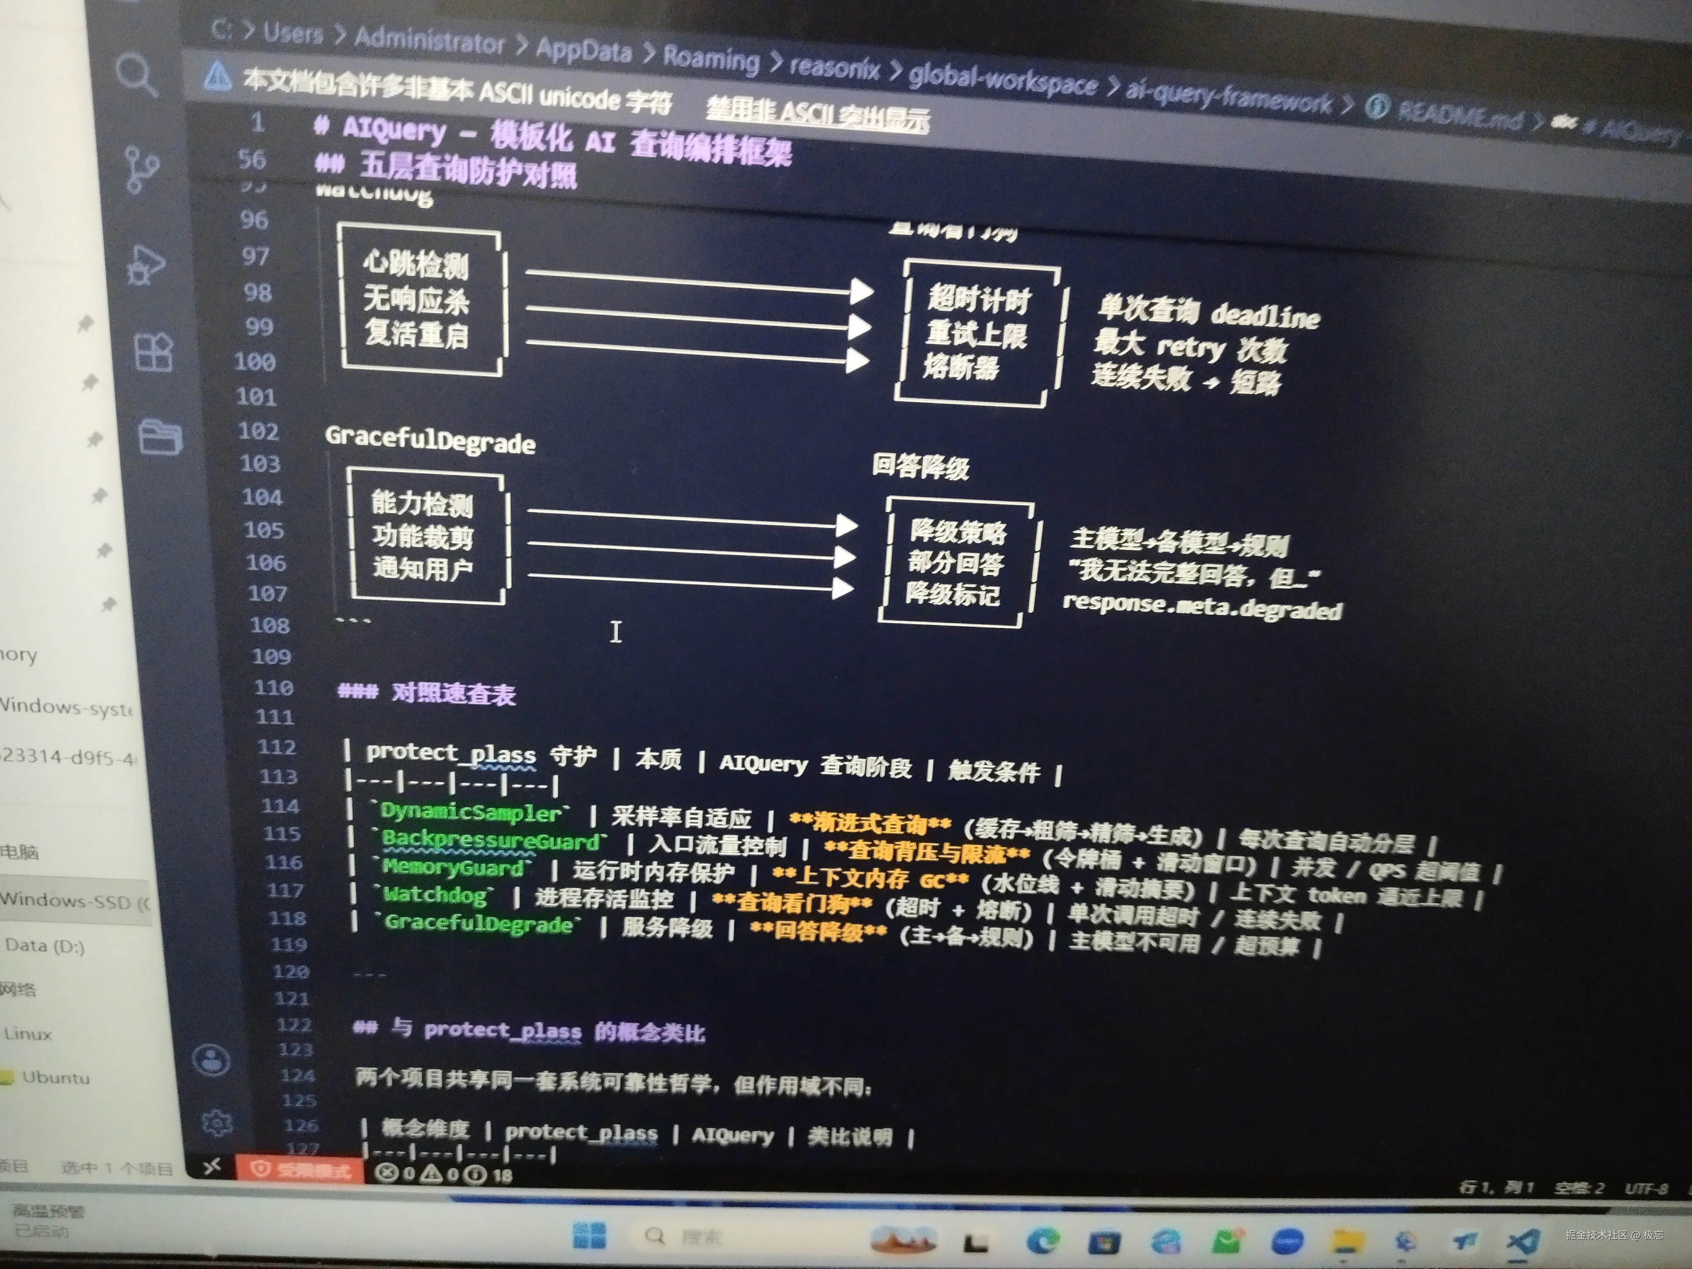Click the warnings triangle count showing 0
Image resolution: width=1692 pixels, height=1269 pixels.
(439, 1173)
